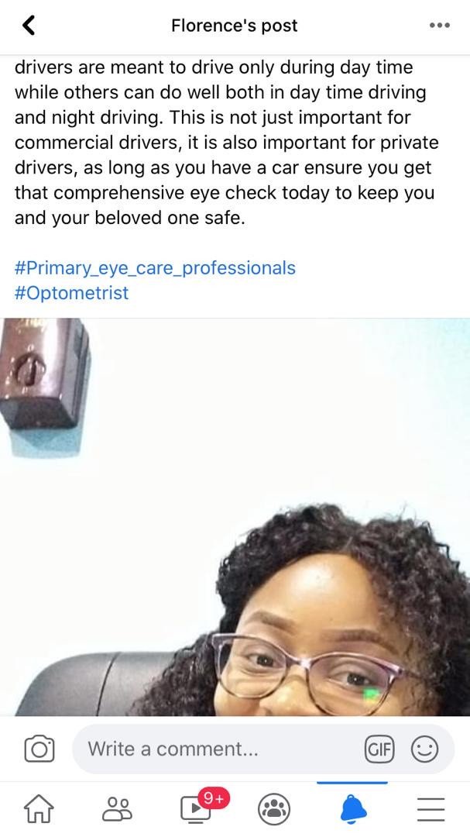The image size is (470, 837).
Task: Open the Groups tab icon
Action: pyautogui.click(x=274, y=809)
